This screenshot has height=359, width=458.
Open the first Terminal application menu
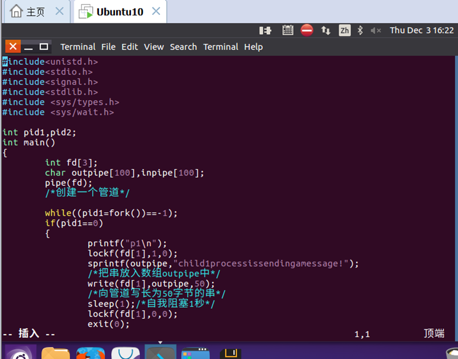click(78, 47)
